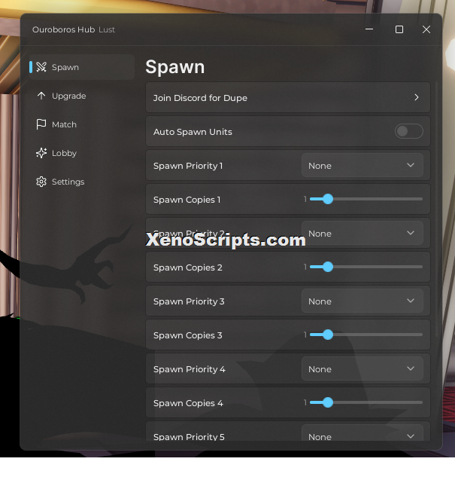Click the Spawn Copies 2 slider handle
The image size is (455, 480).
[328, 267]
